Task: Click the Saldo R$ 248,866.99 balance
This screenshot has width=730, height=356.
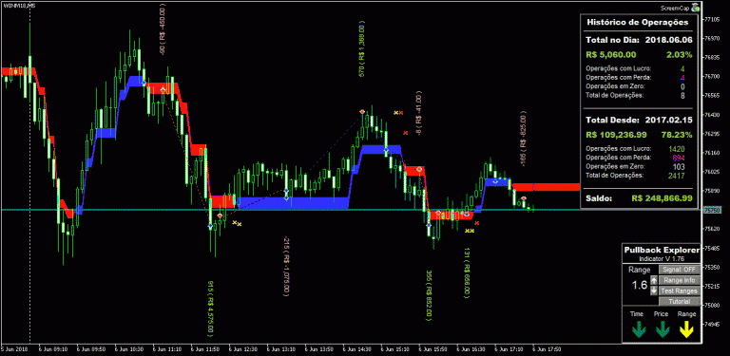Action: pos(639,198)
